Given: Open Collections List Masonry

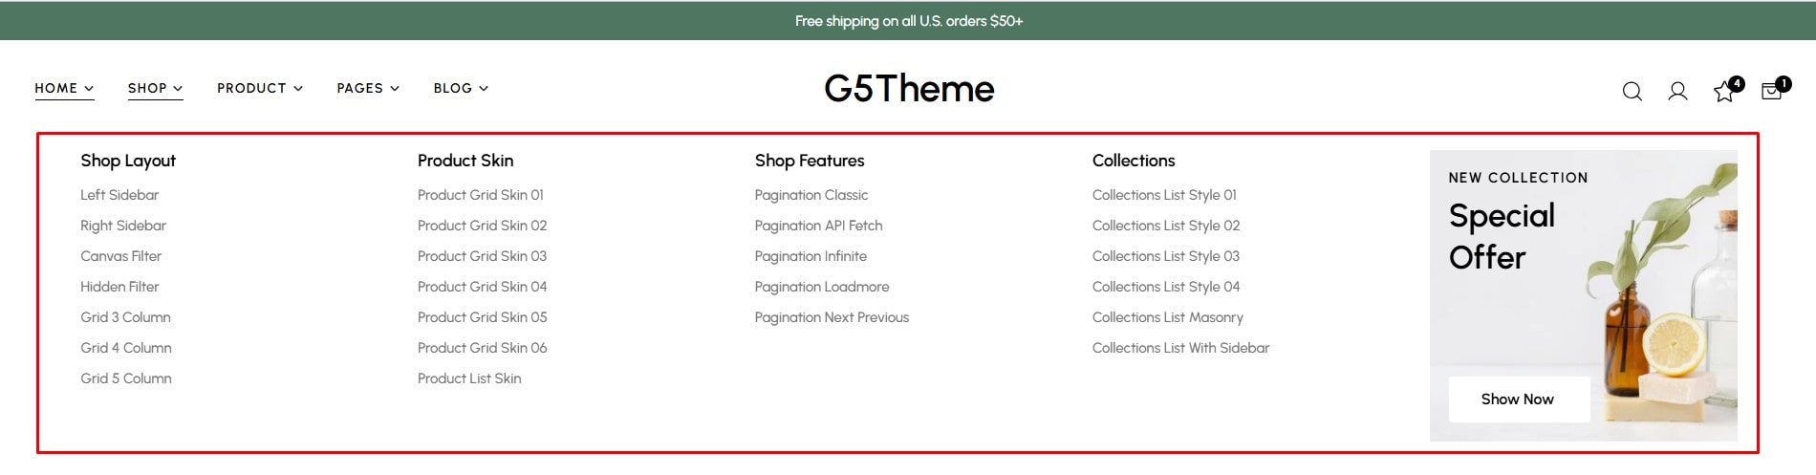Looking at the screenshot, I should 1168,317.
